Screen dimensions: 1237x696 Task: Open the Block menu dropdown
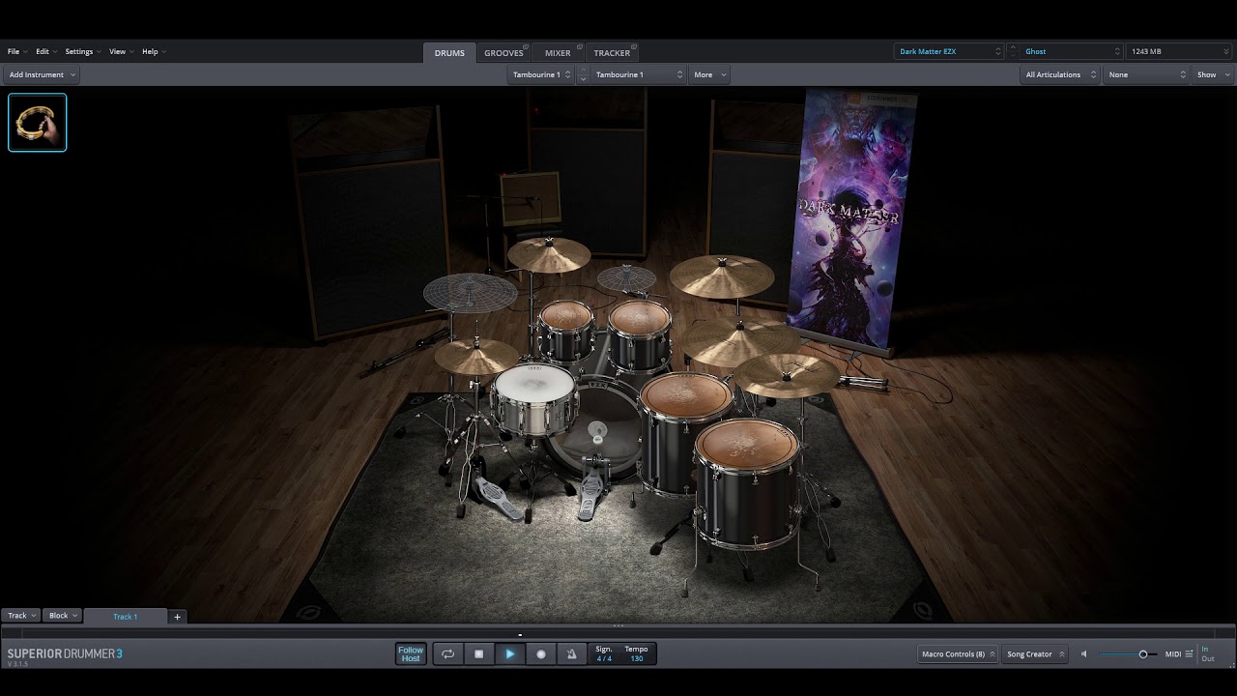pos(63,616)
